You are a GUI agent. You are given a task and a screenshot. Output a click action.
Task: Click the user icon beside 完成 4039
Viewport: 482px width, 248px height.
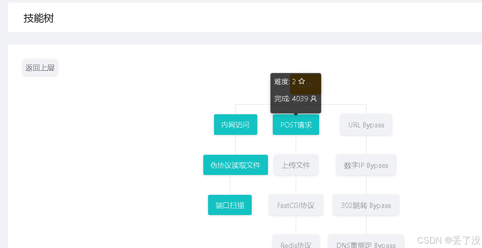click(314, 98)
